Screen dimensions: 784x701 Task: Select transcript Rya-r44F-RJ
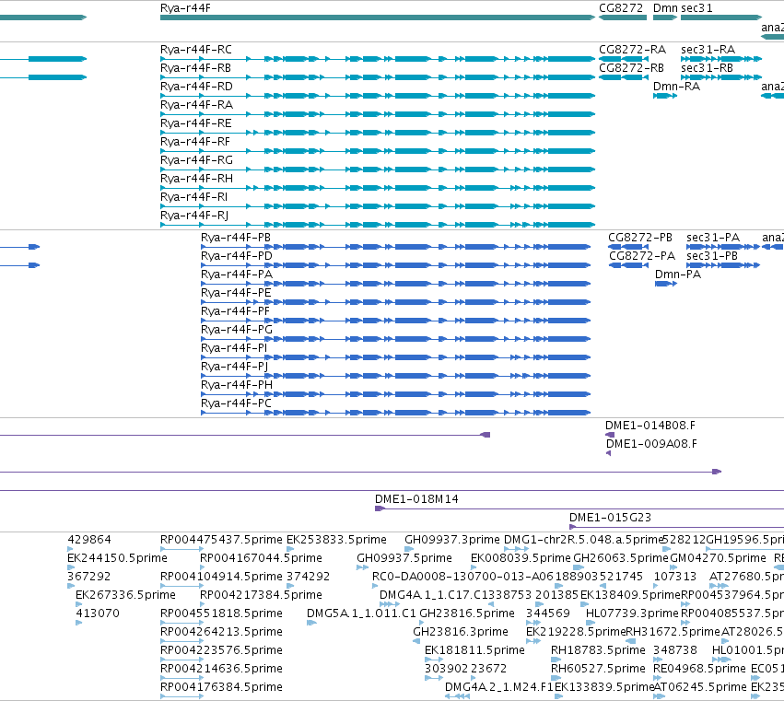(194, 216)
